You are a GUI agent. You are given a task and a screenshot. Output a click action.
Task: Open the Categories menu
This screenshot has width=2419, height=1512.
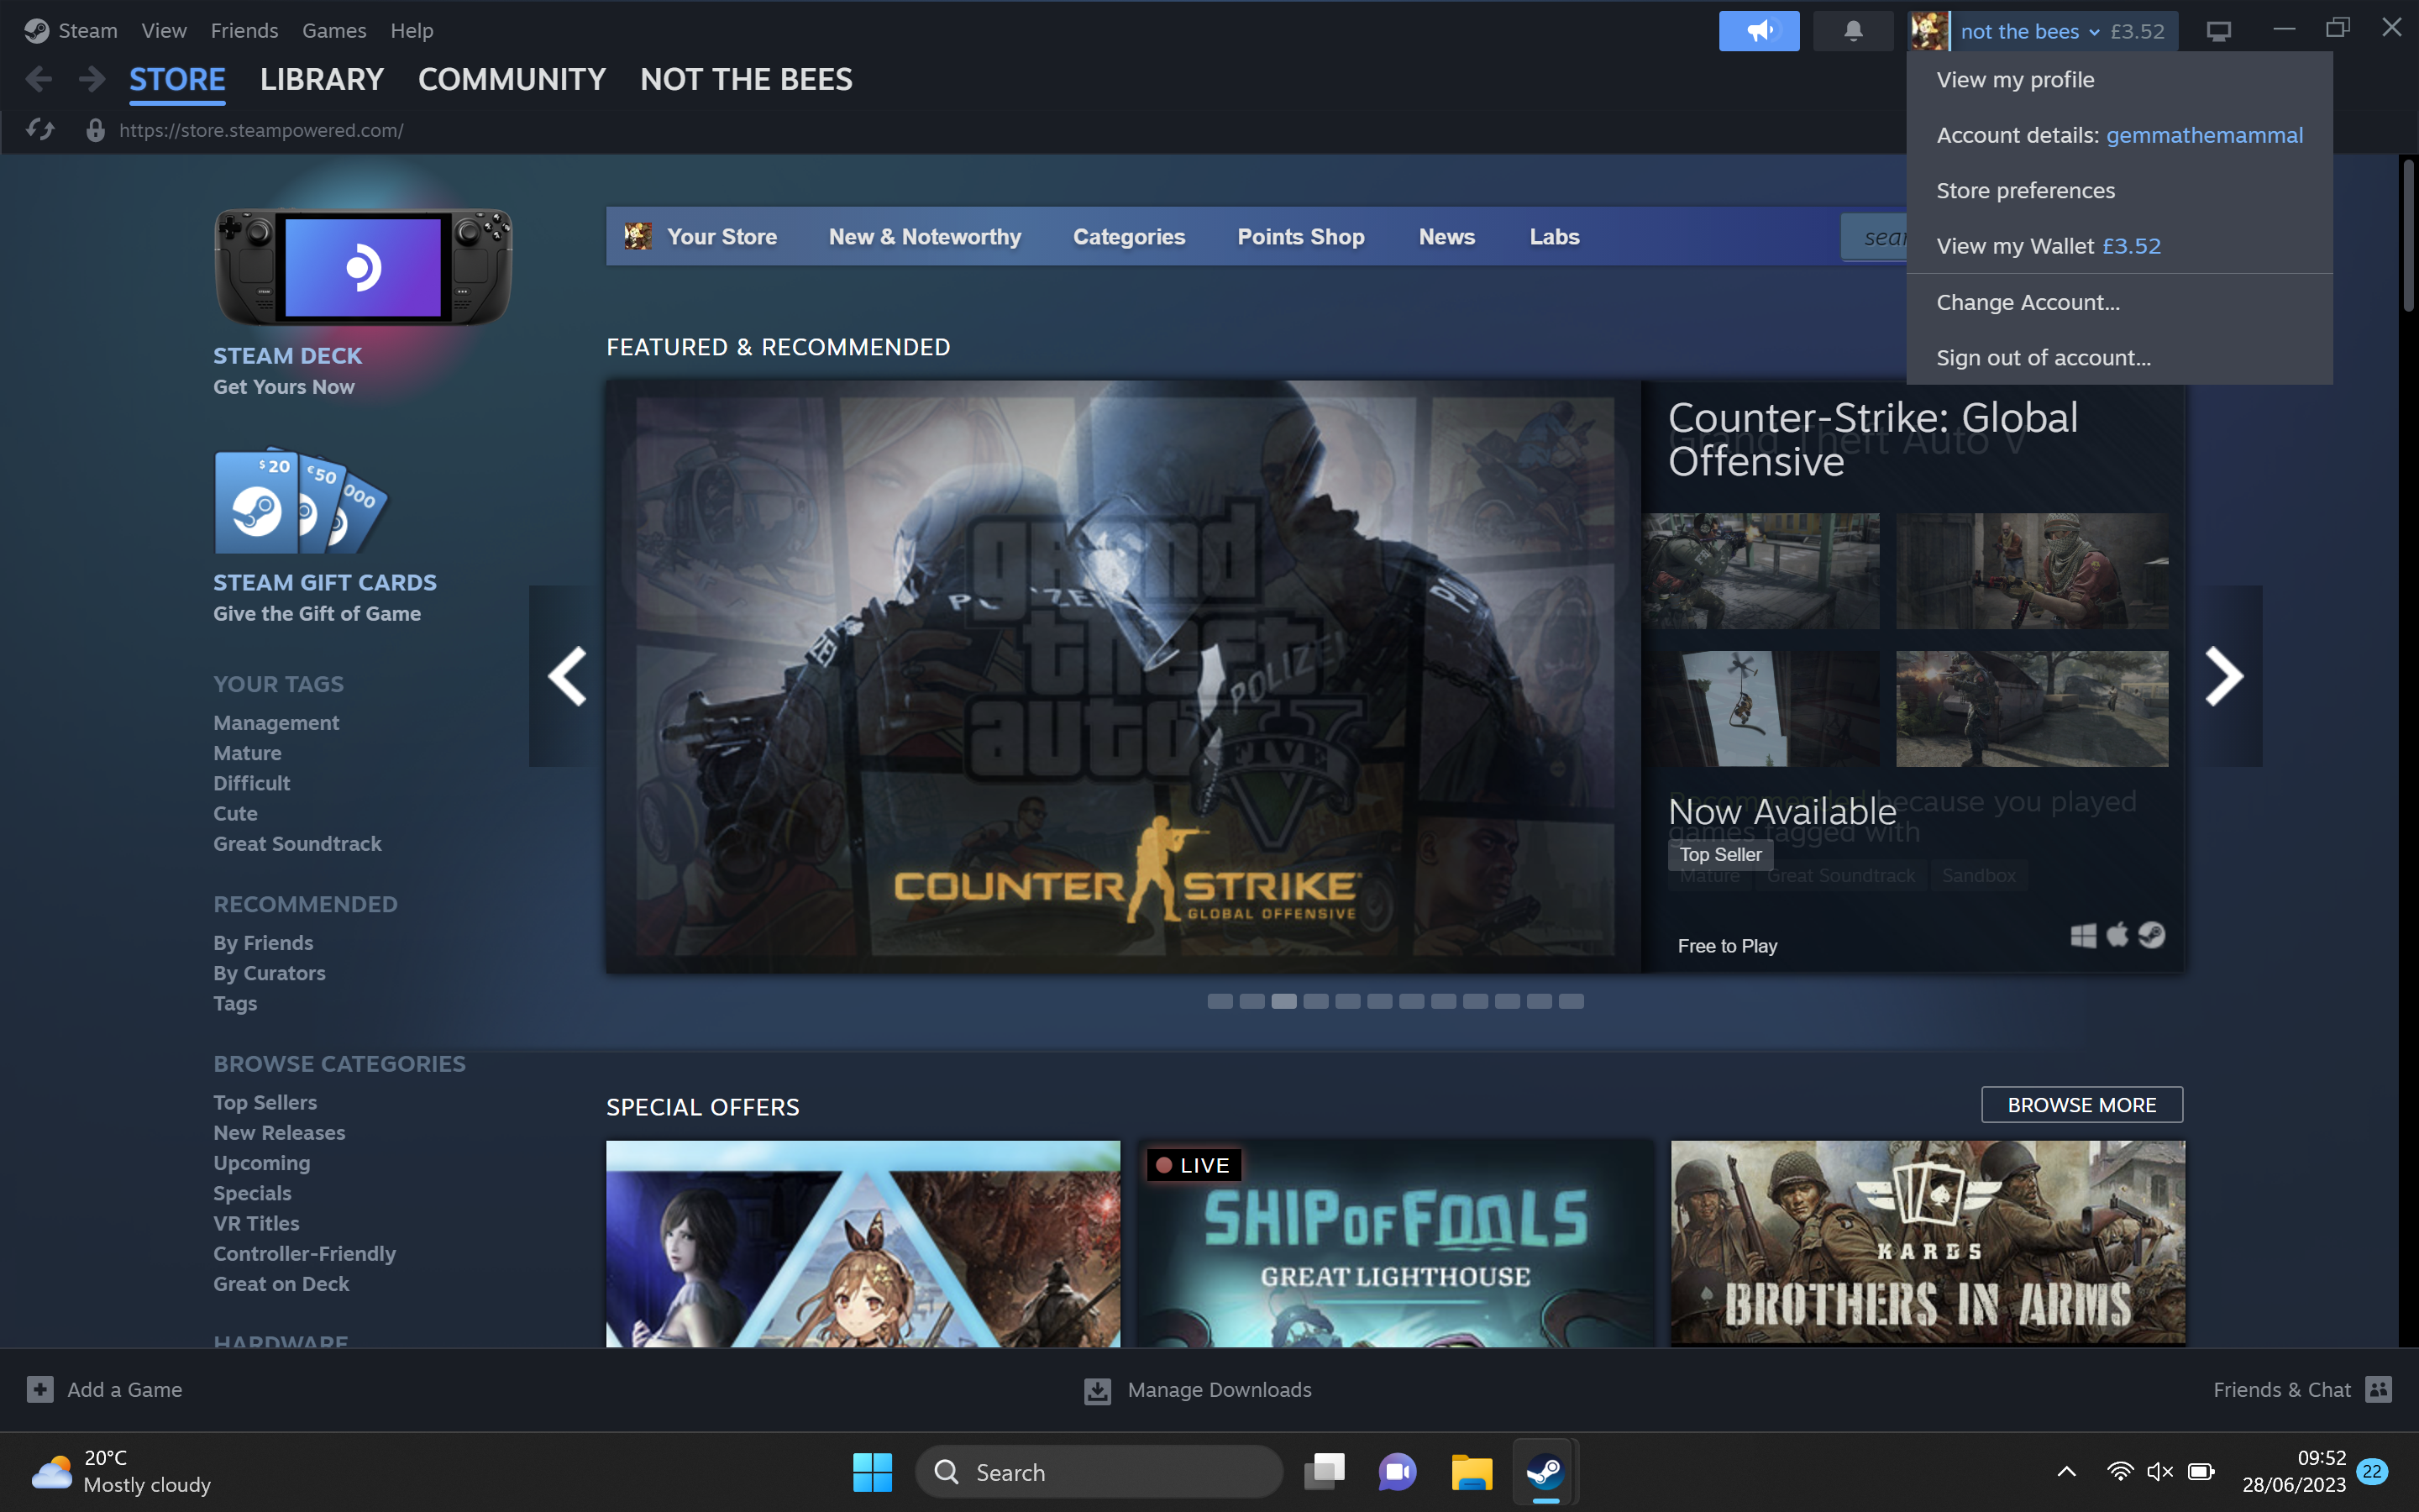[1129, 237]
